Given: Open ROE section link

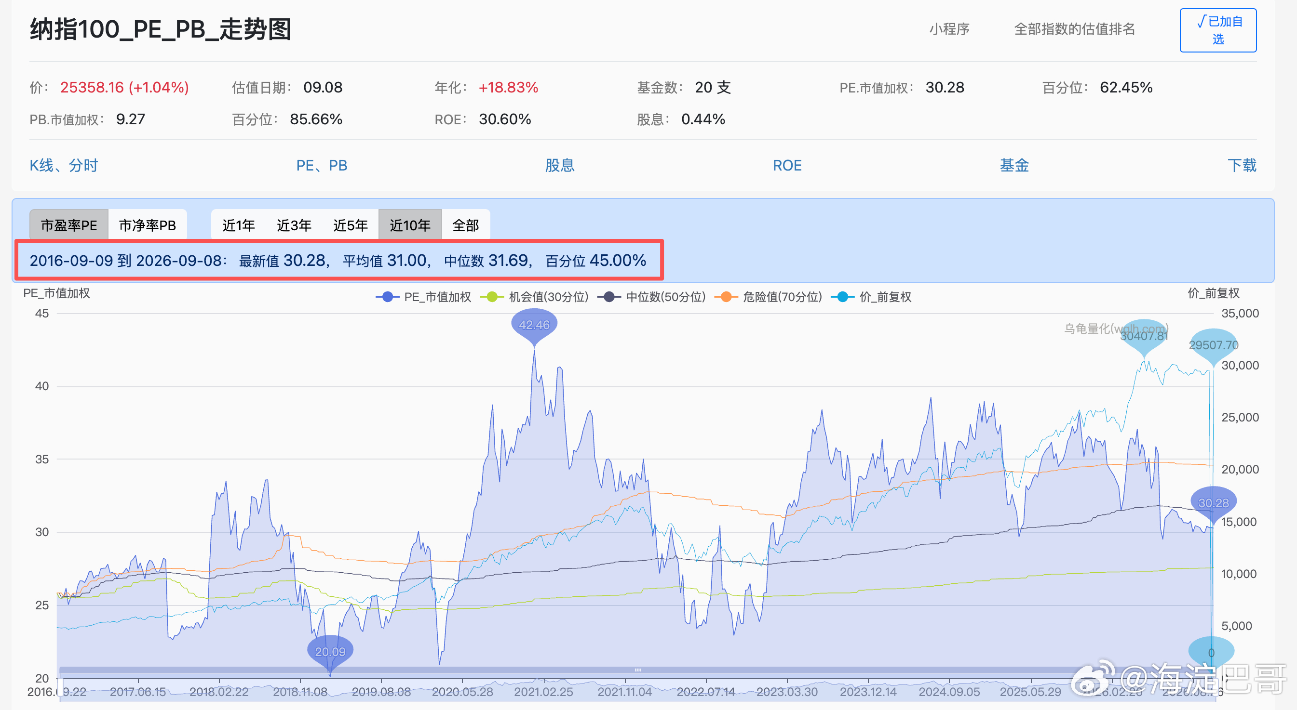Looking at the screenshot, I should tap(787, 165).
